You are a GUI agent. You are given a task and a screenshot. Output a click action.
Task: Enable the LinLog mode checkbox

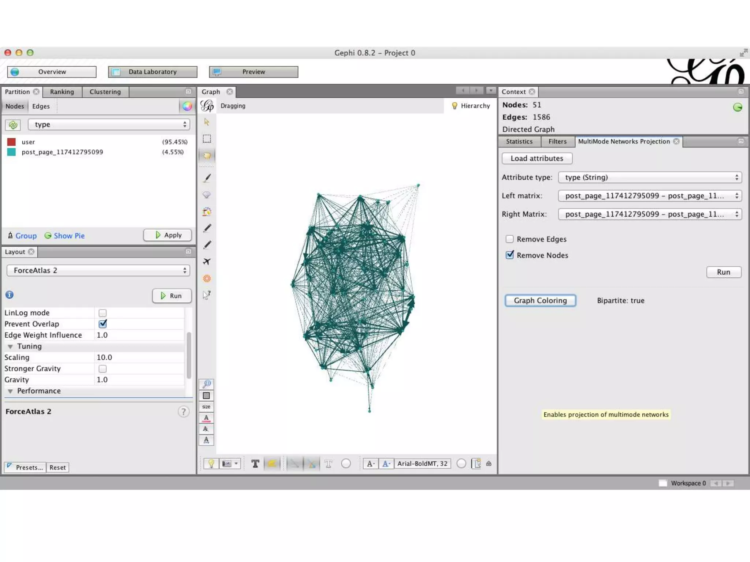tap(103, 313)
